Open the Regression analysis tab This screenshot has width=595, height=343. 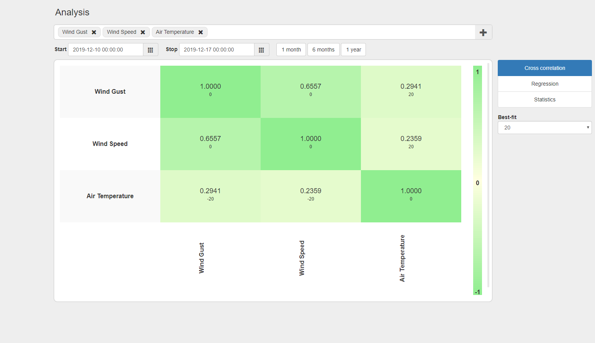(x=545, y=84)
